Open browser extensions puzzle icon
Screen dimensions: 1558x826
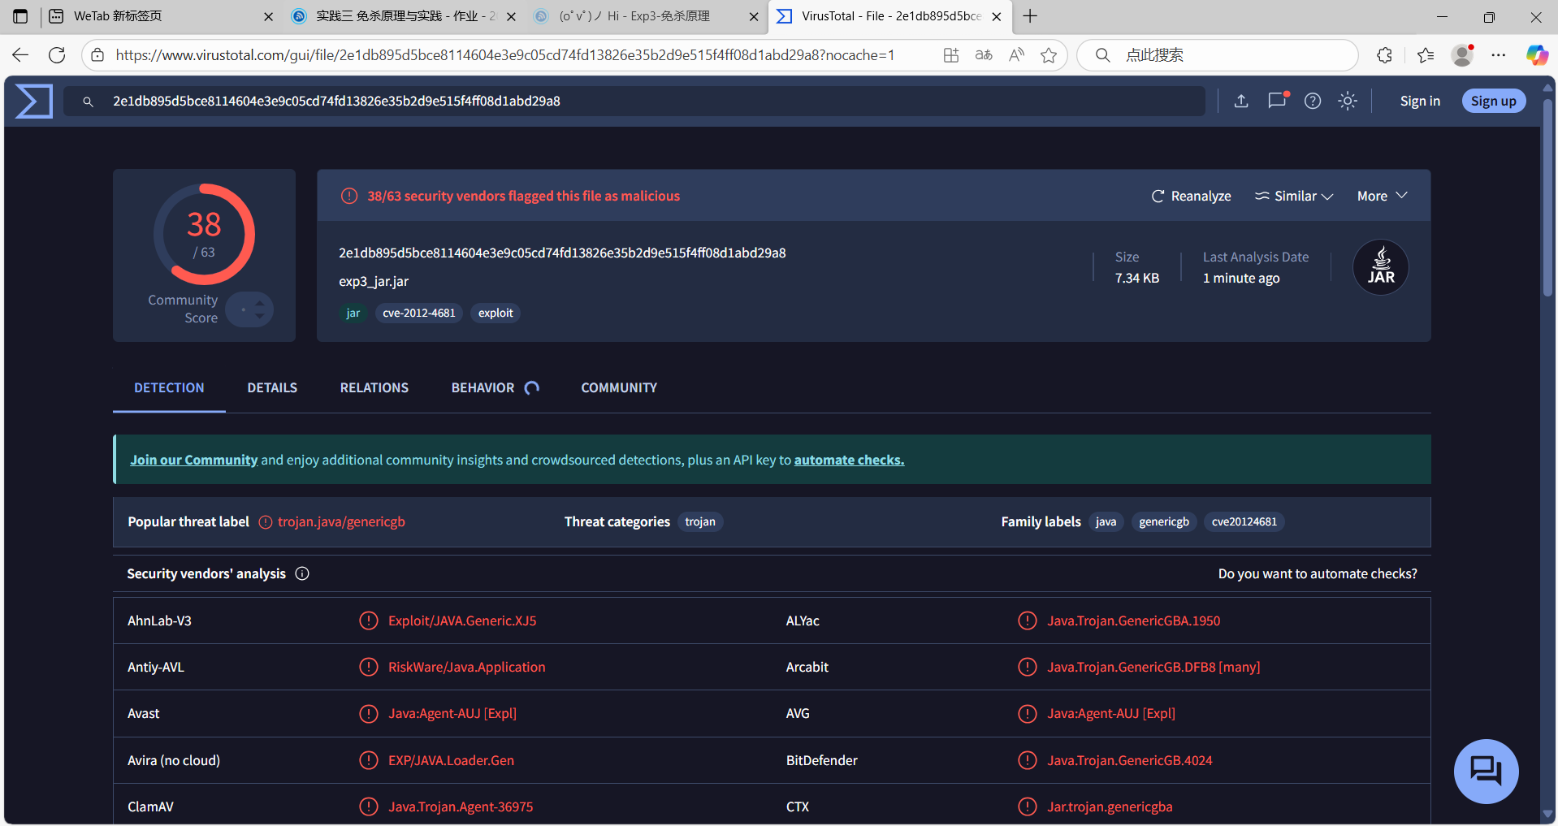tap(1385, 55)
